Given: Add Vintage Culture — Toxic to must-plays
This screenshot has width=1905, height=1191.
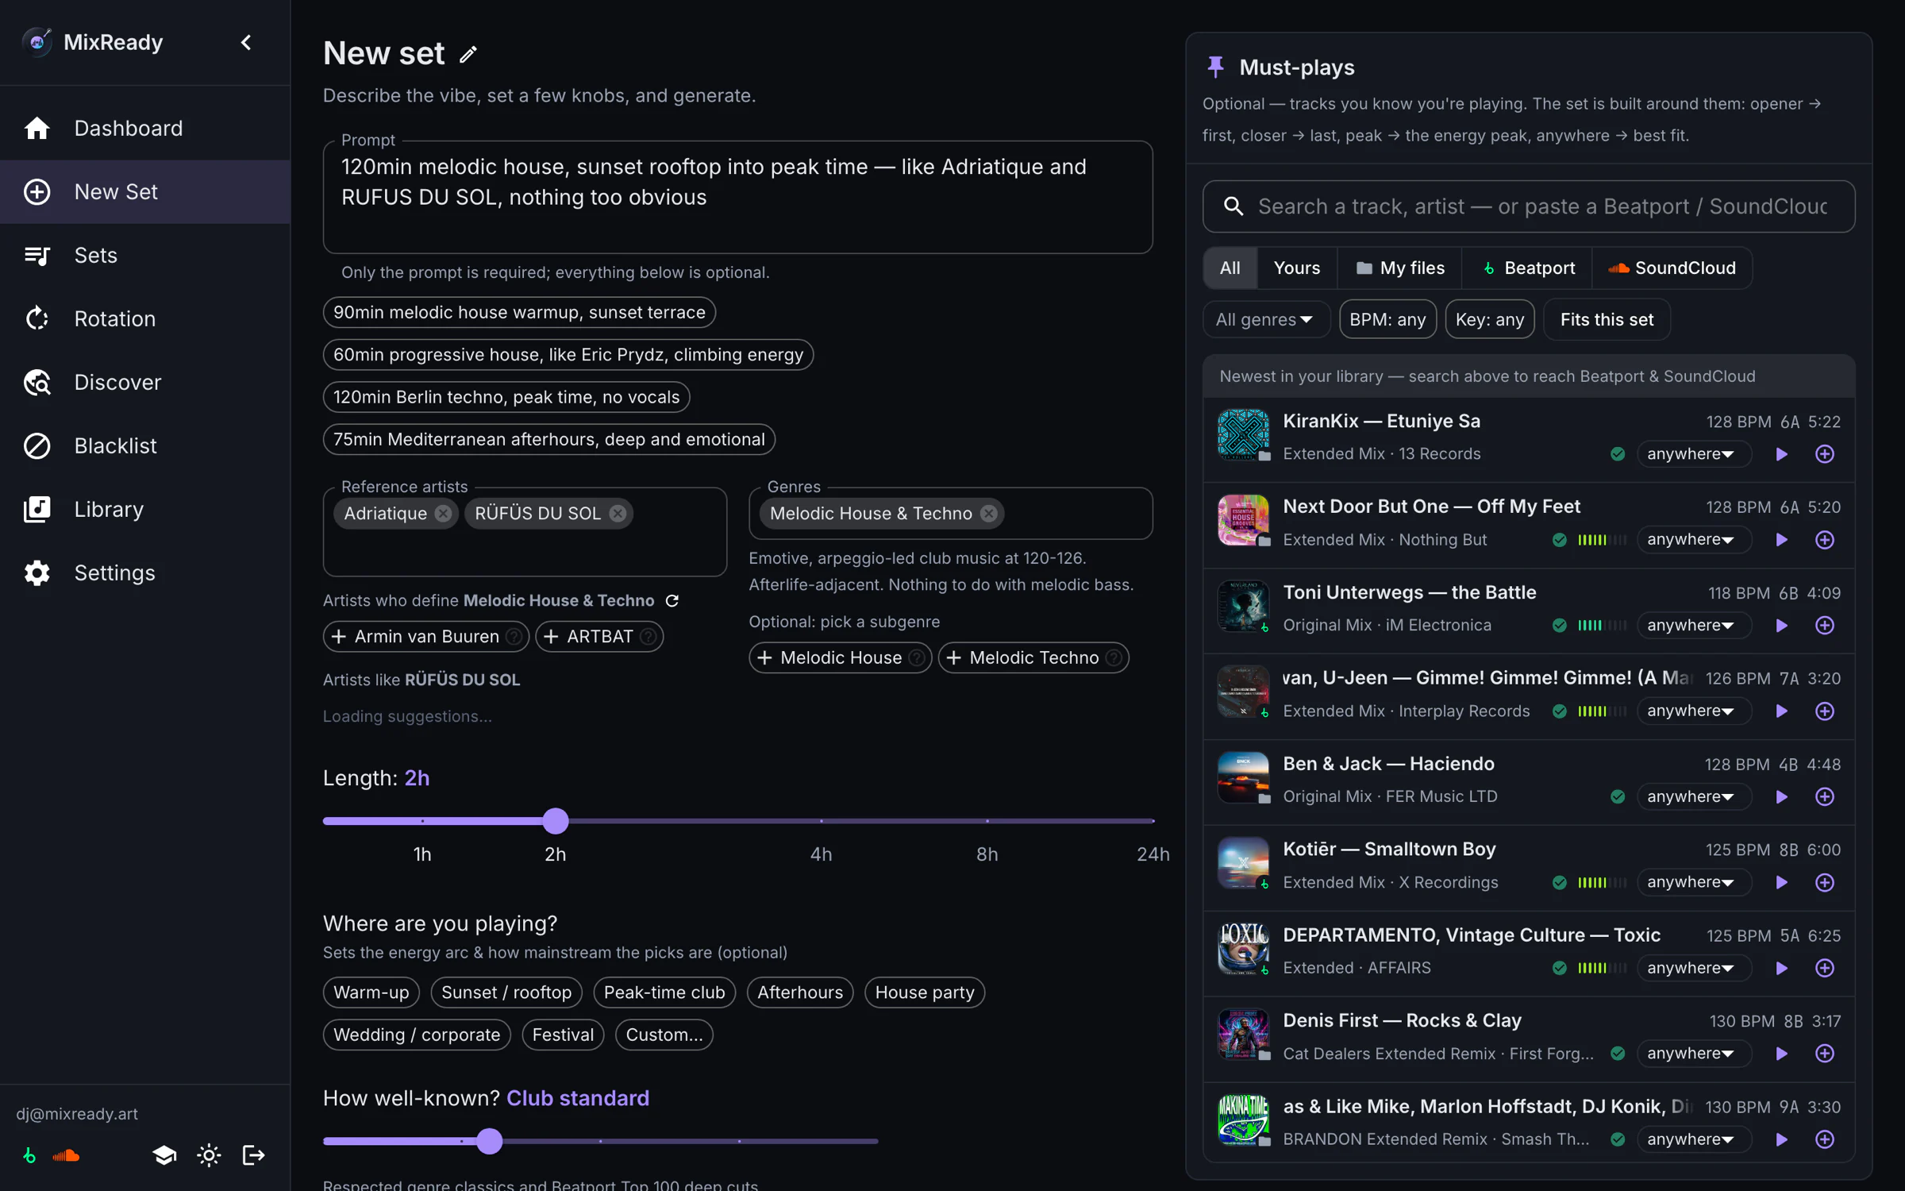Looking at the screenshot, I should (1825, 968).
